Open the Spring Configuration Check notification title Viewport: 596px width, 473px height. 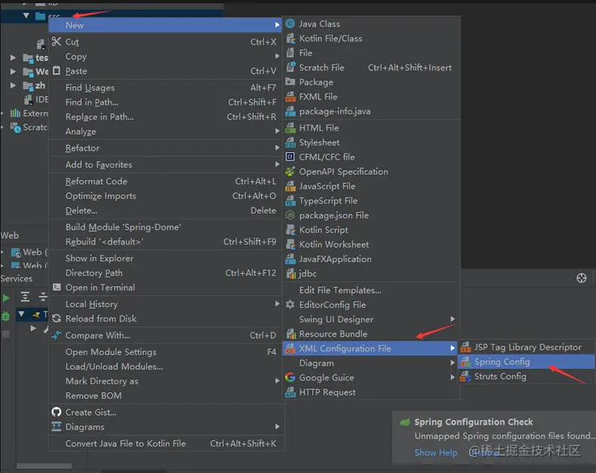click(x=473, y=422)
